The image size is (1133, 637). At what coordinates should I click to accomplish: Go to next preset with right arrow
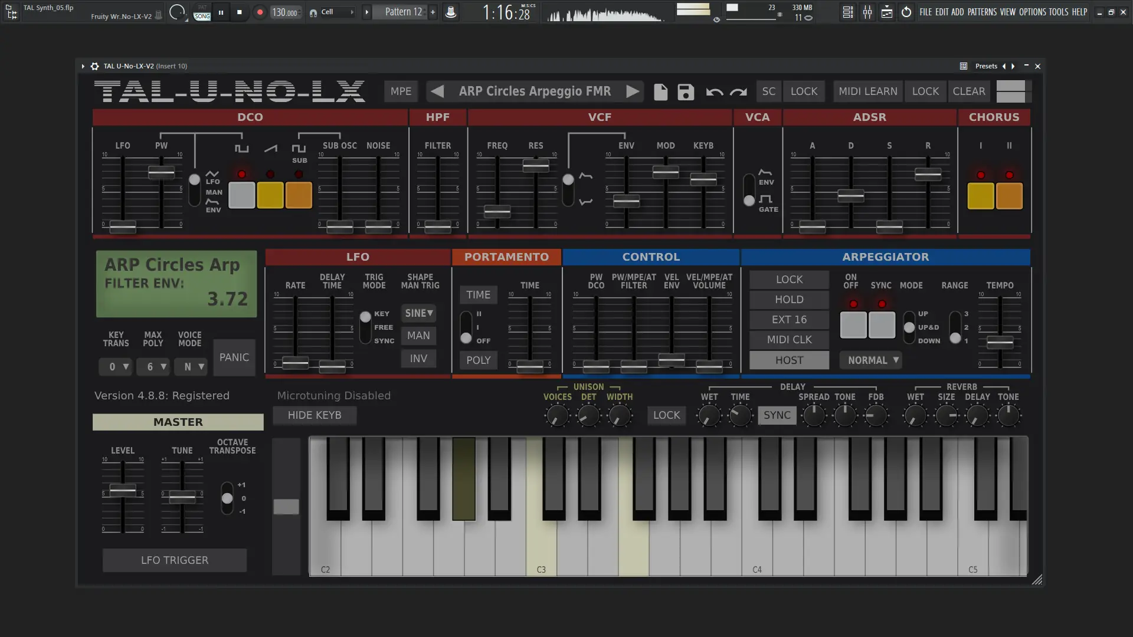pyautogui.click(x=633, y=91)
